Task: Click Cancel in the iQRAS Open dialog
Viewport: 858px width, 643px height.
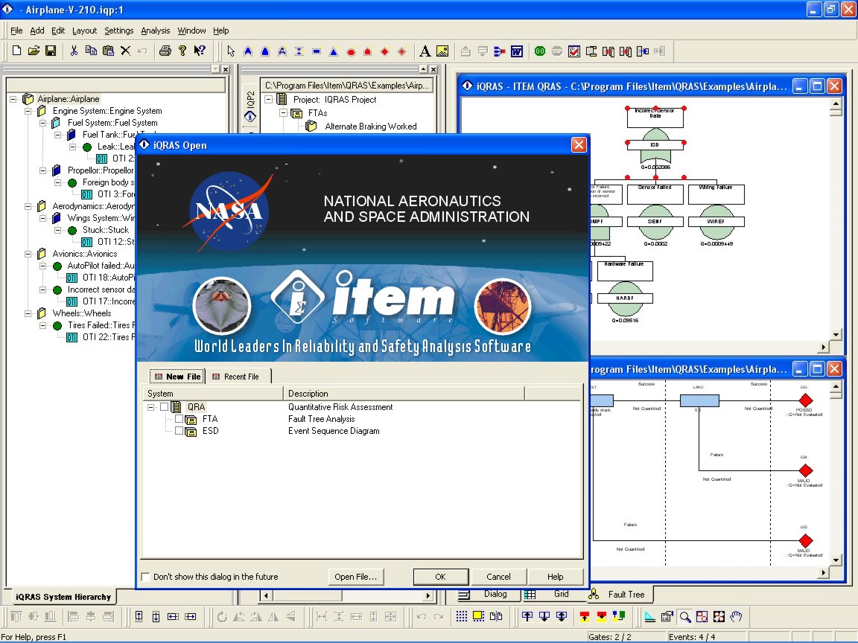Action: (498, 577)
